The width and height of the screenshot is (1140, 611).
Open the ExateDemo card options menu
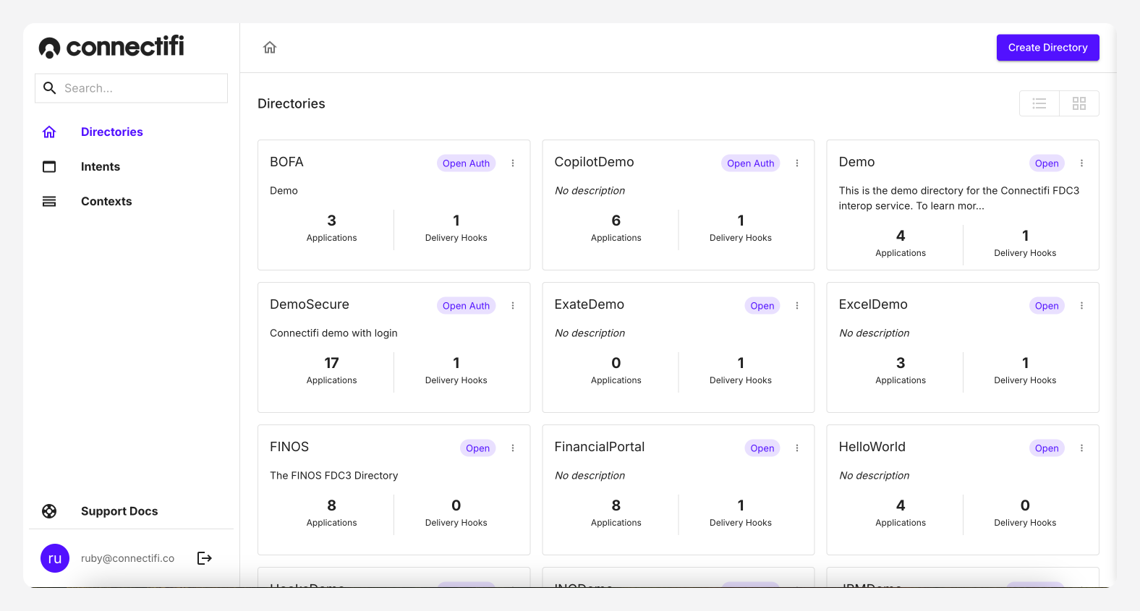pyautogui.click(x=797, y=306)
